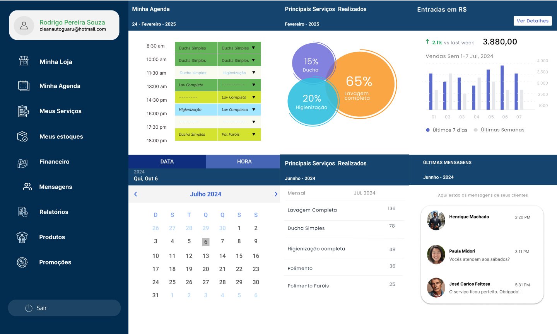Open the Financeiro money icon
The image size is (557, 334).
pos(23,163)
